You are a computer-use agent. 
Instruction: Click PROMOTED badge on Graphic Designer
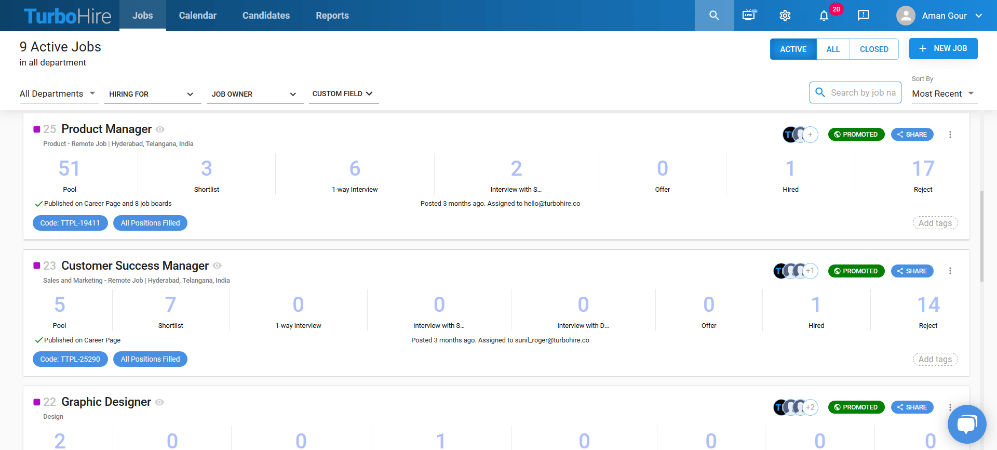(x=856, y=407)
